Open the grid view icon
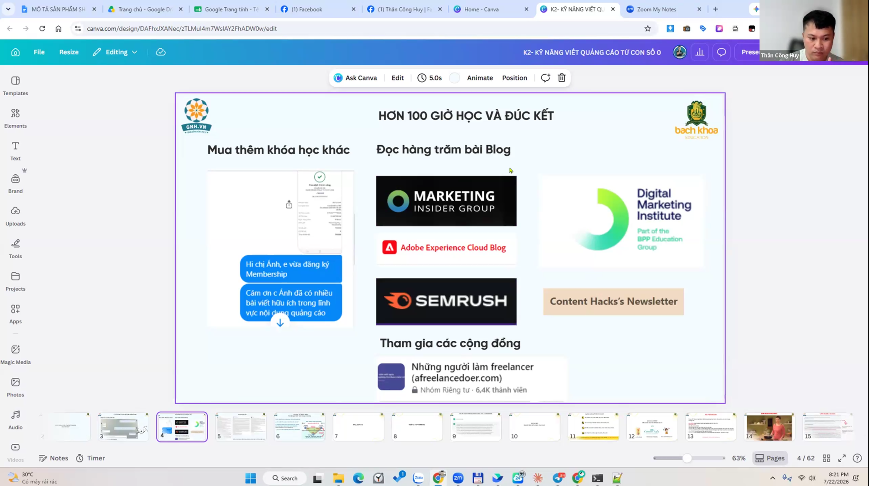Image resolution: width=869 pixels, height=486 pixels. [826, 458]
